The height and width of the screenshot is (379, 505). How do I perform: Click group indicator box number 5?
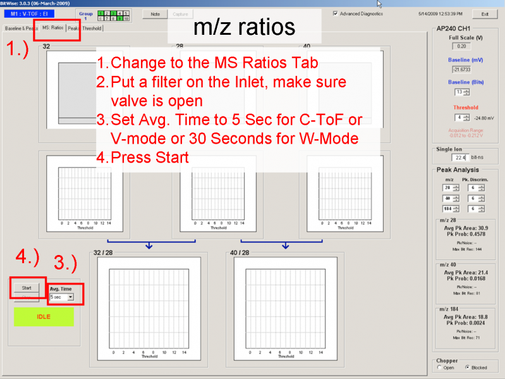coord(126,13)
